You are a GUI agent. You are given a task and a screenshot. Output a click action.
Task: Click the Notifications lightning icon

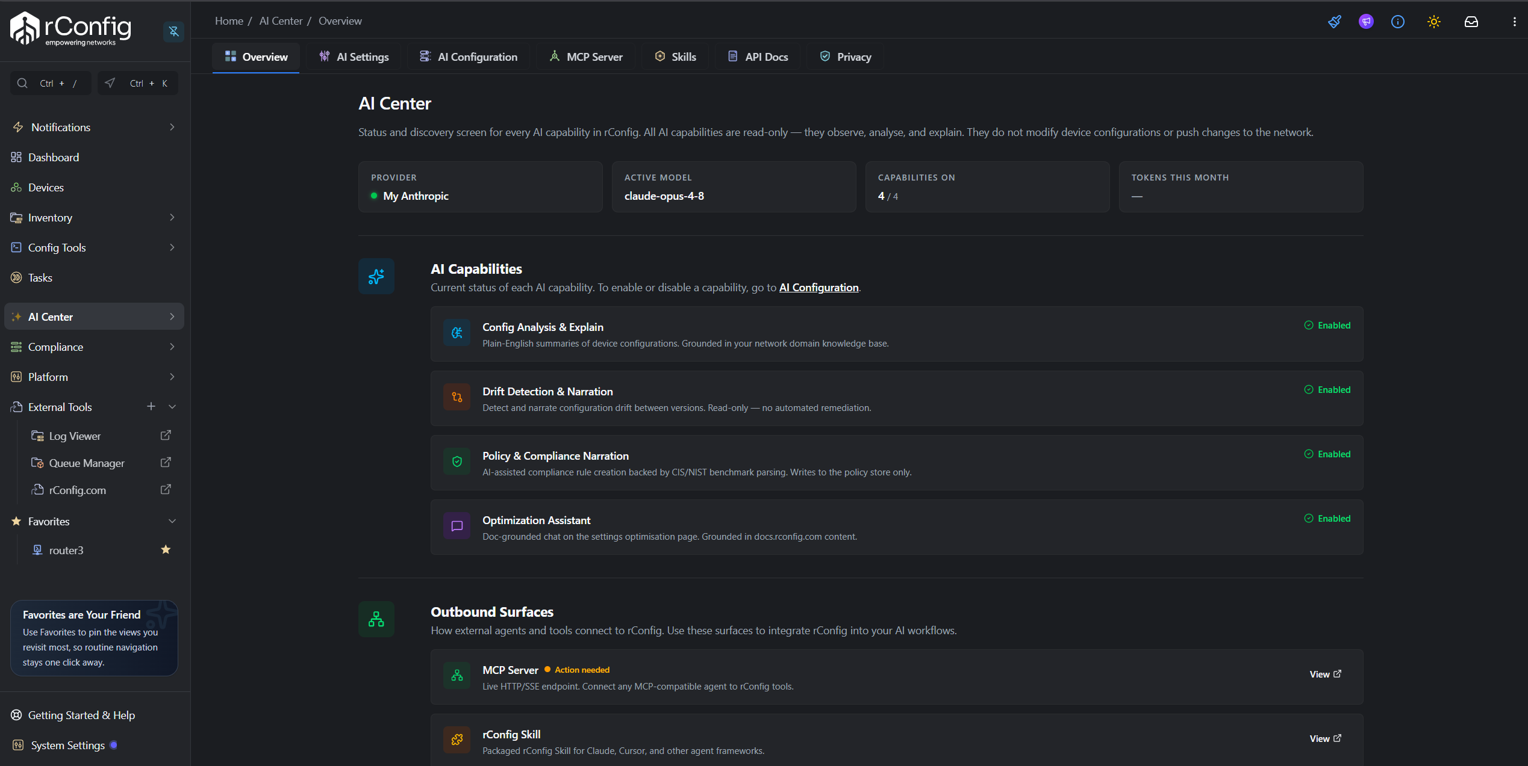coord(18,127)
